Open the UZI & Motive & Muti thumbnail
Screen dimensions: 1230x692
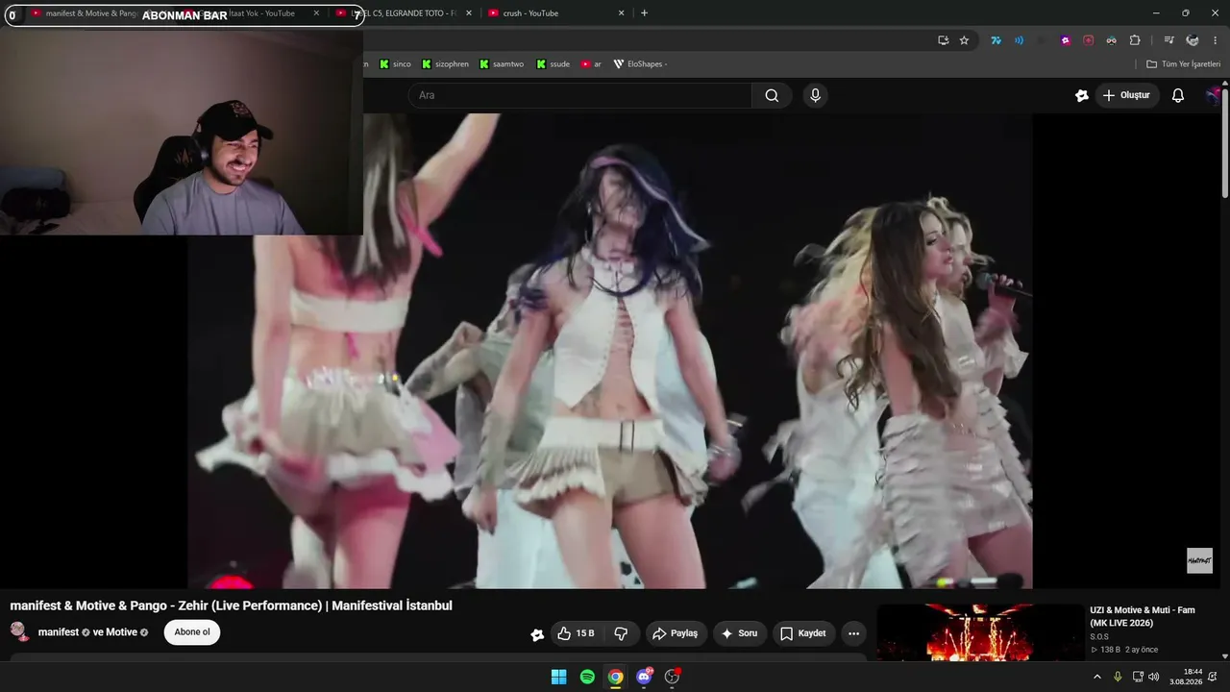pos(979,632)
